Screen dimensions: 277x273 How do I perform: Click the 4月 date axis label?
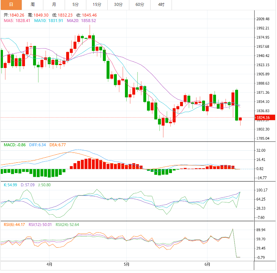49,264
